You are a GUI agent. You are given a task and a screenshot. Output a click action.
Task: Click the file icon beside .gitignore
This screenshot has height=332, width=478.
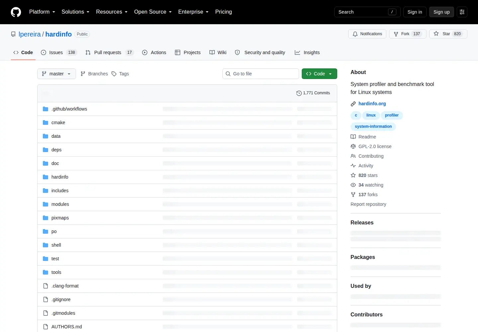pyautogui.click(x=45, y=299)
